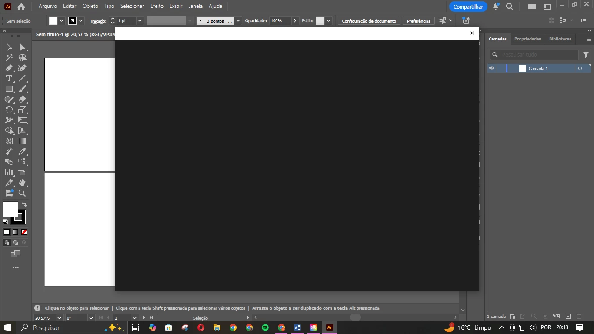Open artboard number dropdown
594x334 pixels.
click(x=135, y=318)
